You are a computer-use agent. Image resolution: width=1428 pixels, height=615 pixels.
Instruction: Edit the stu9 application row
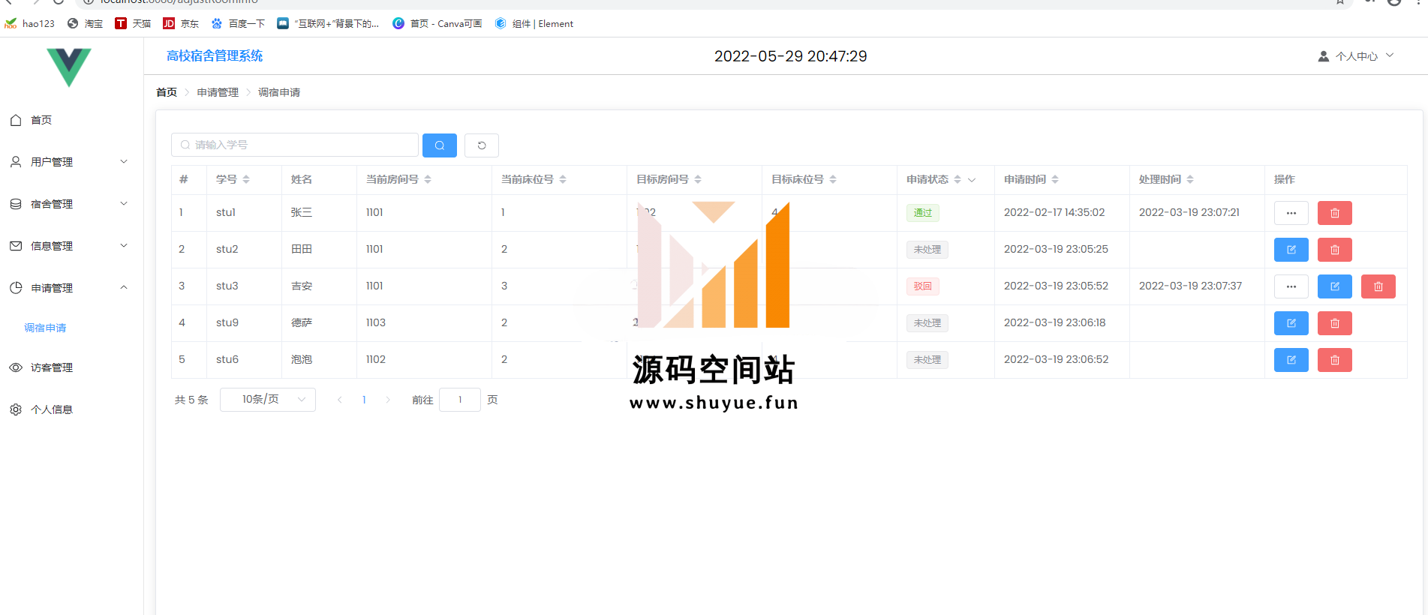pyautogui.click(x=1291, y=323)
